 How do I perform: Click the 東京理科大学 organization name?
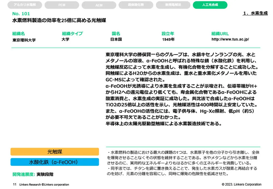[24, 40]
